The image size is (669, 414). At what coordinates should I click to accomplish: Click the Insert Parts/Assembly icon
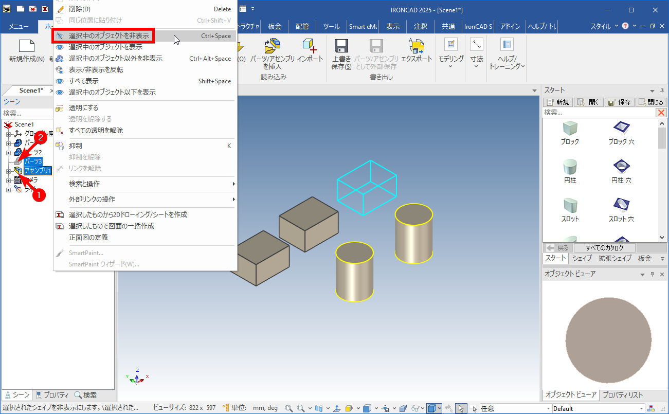tap(272, 47)
